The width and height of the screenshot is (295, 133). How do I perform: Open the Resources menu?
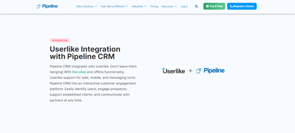point(167,6)
